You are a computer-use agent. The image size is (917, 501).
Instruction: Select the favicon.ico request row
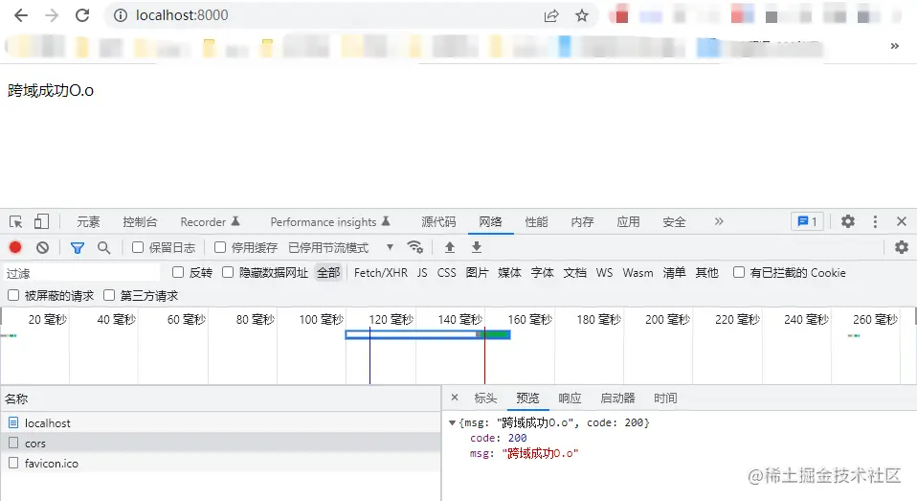[220, 463]
